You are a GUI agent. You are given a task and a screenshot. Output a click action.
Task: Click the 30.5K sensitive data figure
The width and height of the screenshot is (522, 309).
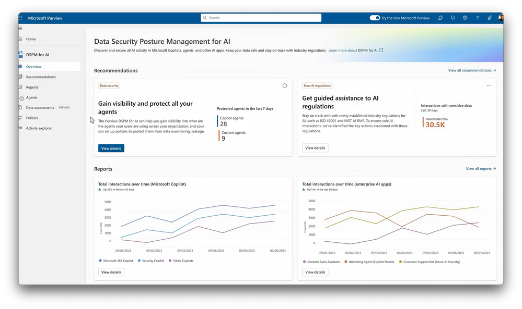click(x=435, y=125)
